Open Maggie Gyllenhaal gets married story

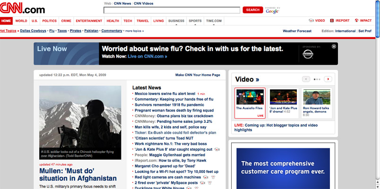pyautogui.click(x=177, y=155)
